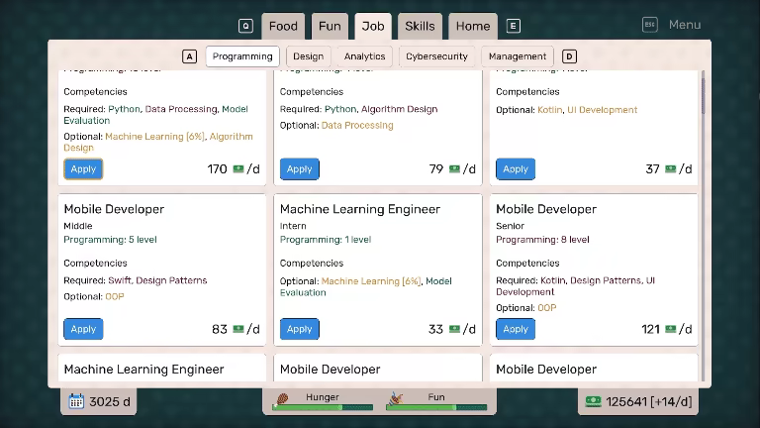This screenshot has width=760, height=428.
Task: Click the Hunger progress bar
Action: pyautogui.click(x=323, y=407)
